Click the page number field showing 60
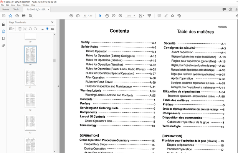 85,16
